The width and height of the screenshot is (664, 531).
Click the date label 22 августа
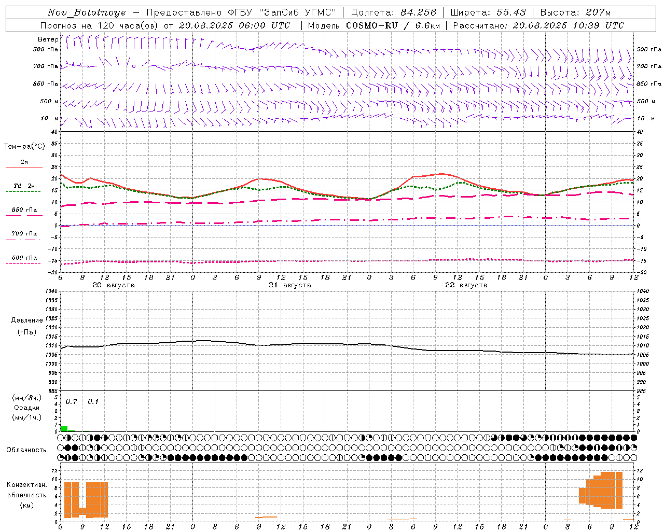click(x=466, y=285)
